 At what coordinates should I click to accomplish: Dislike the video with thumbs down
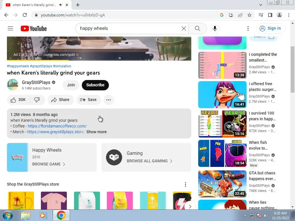(x=37, y=100)
